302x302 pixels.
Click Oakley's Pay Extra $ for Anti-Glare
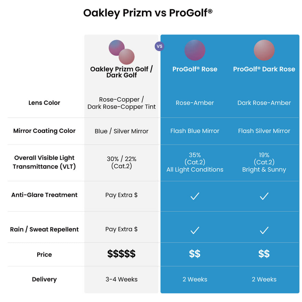[x=121, y=195]
